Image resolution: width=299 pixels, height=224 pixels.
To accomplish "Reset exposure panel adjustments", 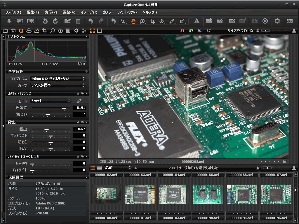I will coord(82,122).
